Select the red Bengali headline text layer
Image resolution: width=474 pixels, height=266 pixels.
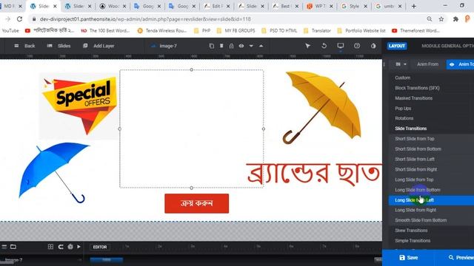(314, 174)
